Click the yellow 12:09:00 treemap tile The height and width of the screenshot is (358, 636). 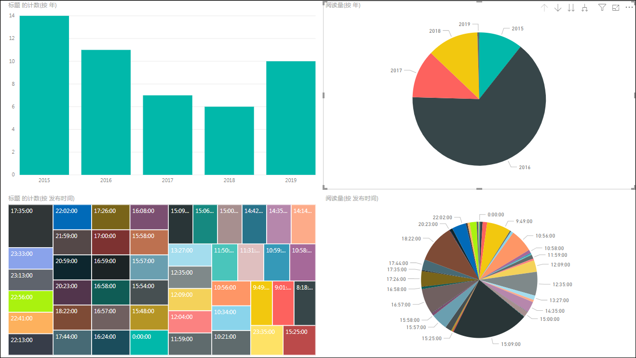point(190,299)
